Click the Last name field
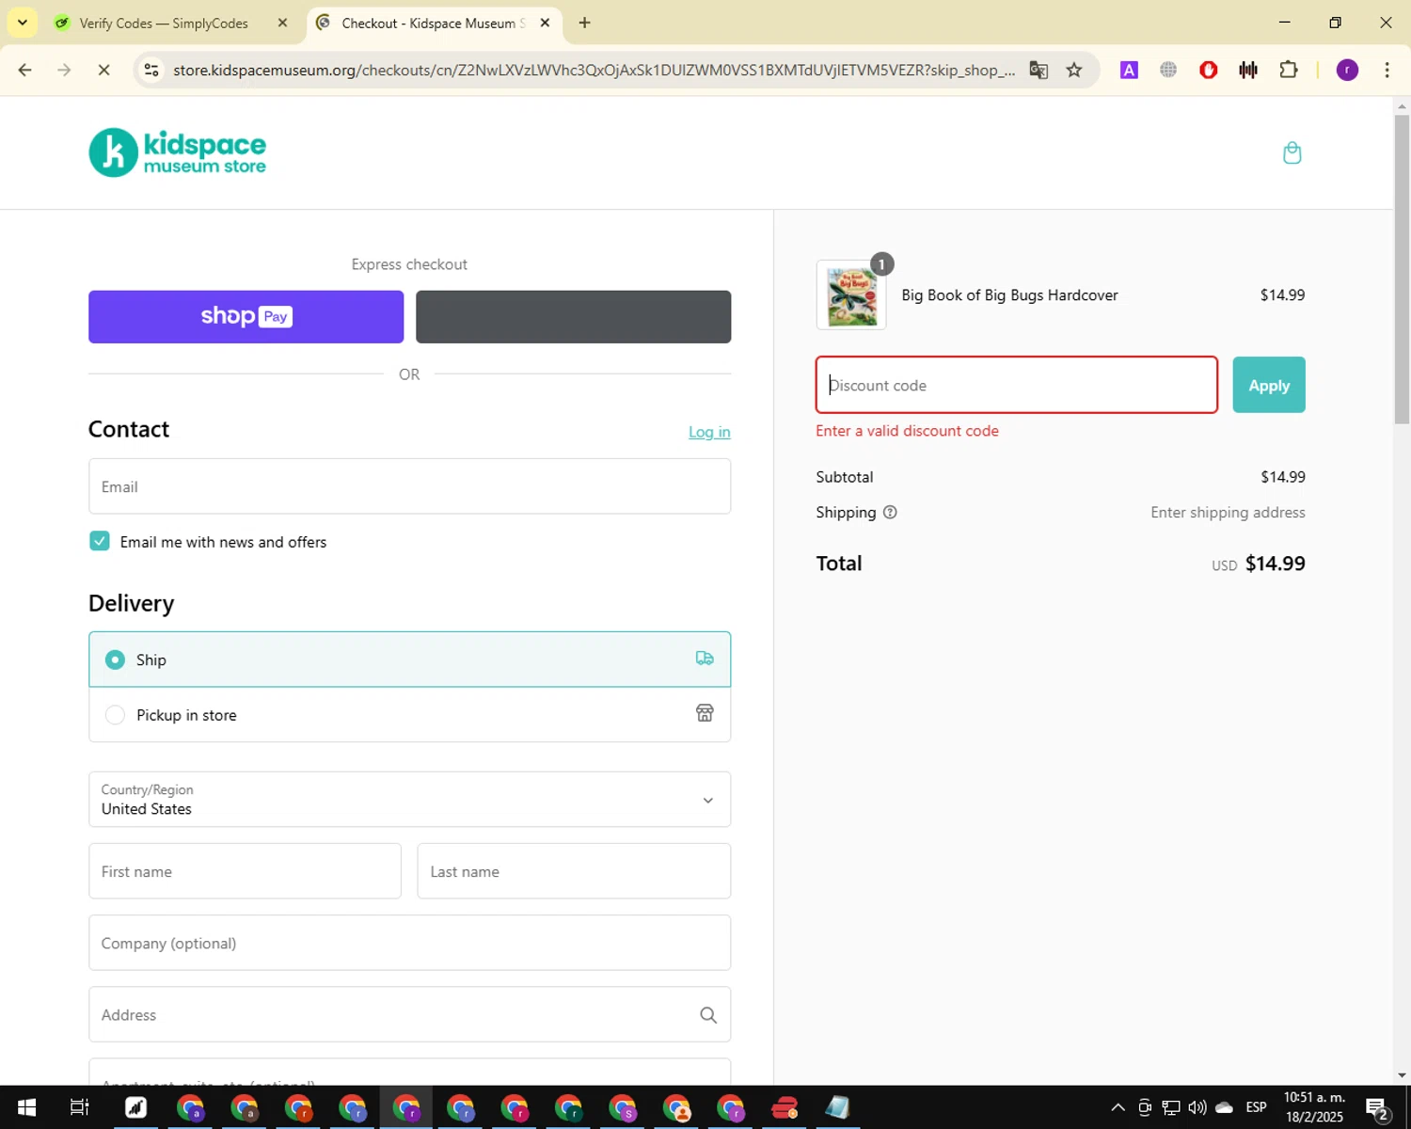This screenshot has width=1411, height=1129. (574, 871)
